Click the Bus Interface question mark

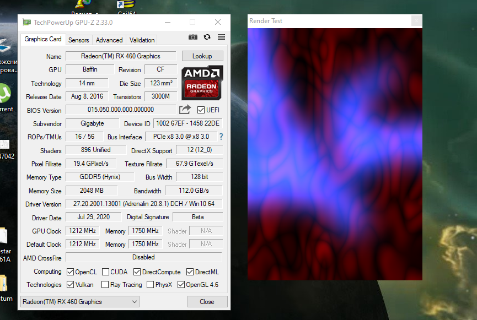(221, 137)
